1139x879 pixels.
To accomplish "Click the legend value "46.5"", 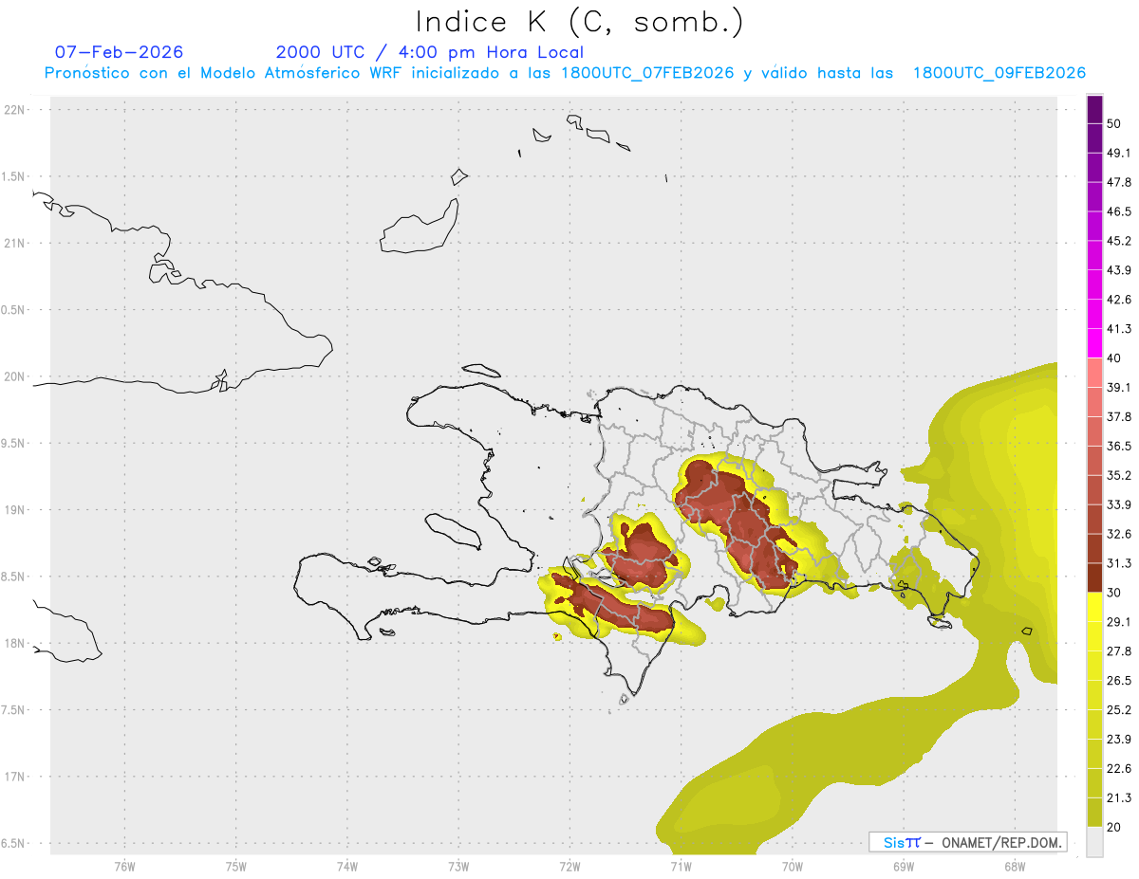I will (1120, 212).
